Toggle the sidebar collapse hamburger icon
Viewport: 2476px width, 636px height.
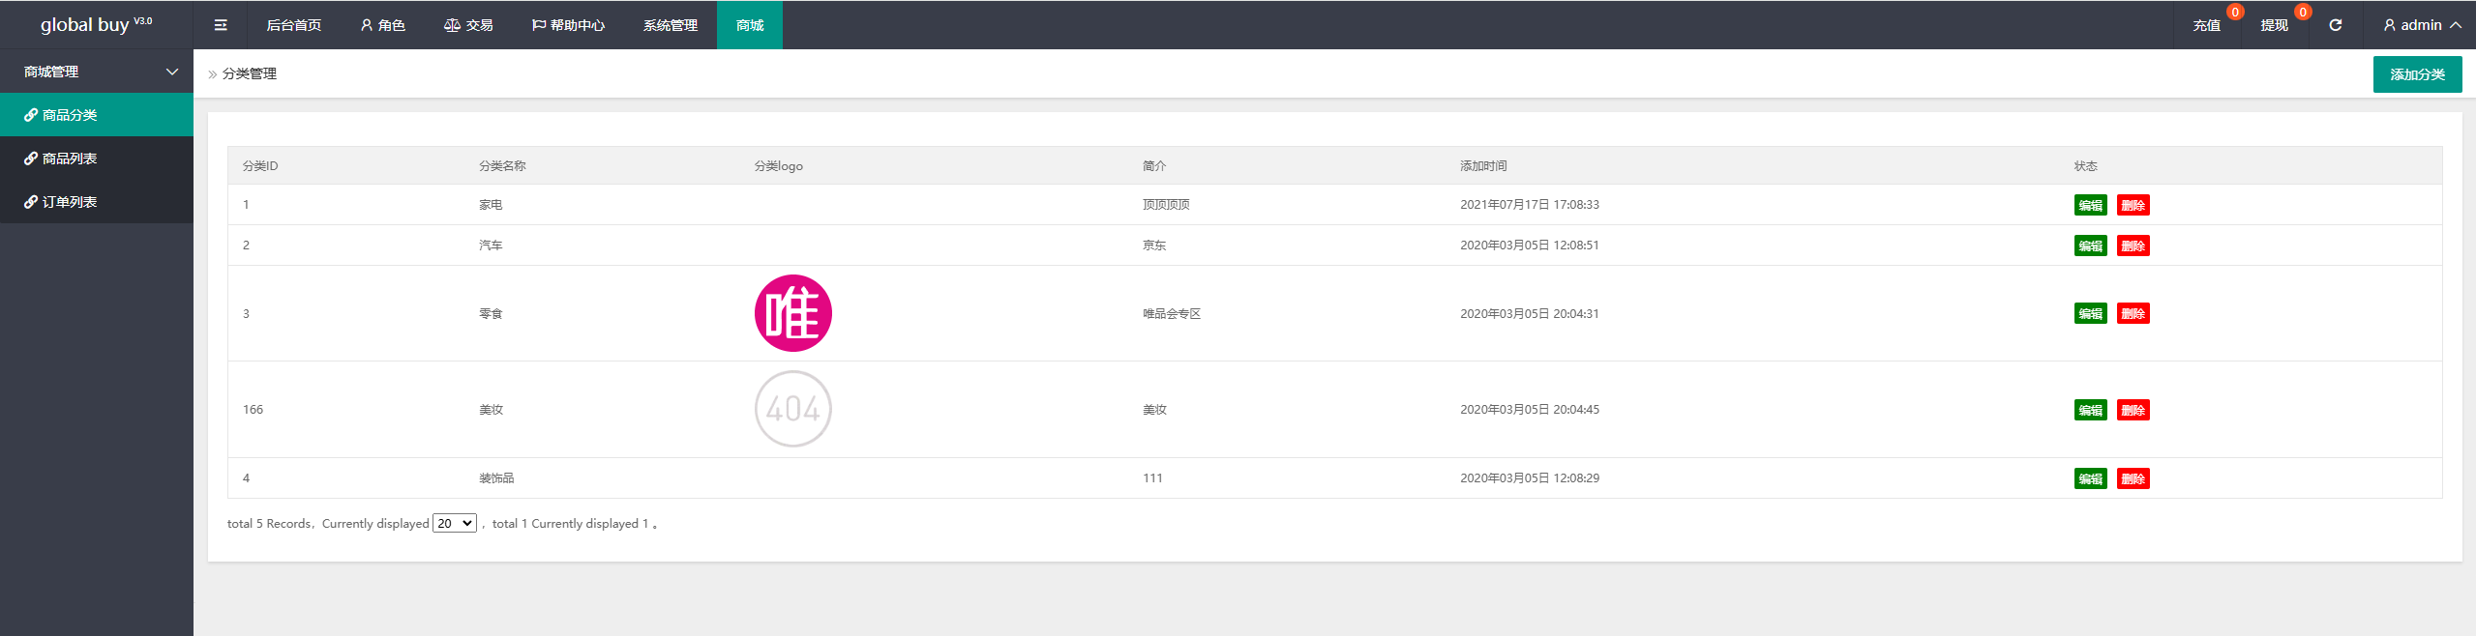(221, 25)
